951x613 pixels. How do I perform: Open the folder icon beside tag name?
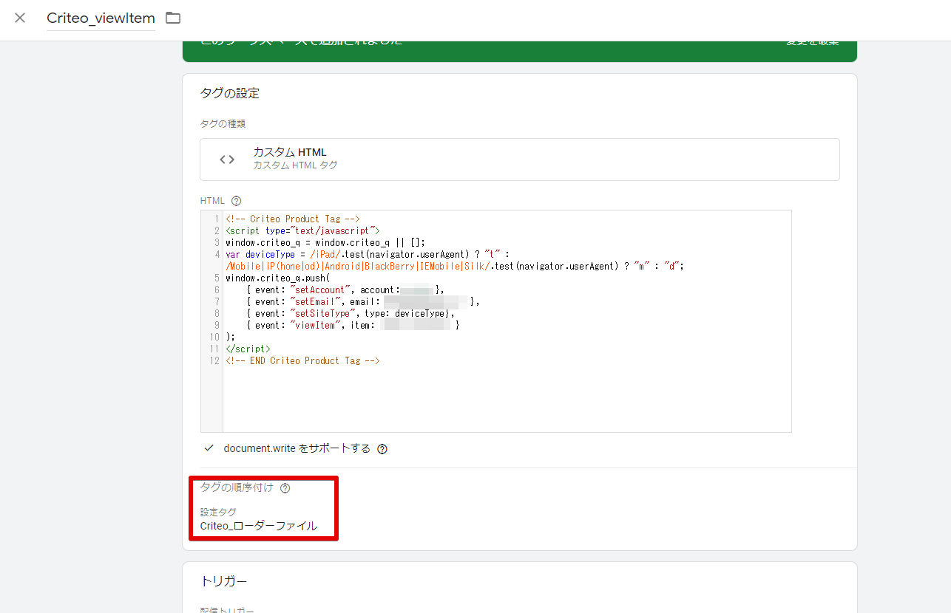(173, 18)
